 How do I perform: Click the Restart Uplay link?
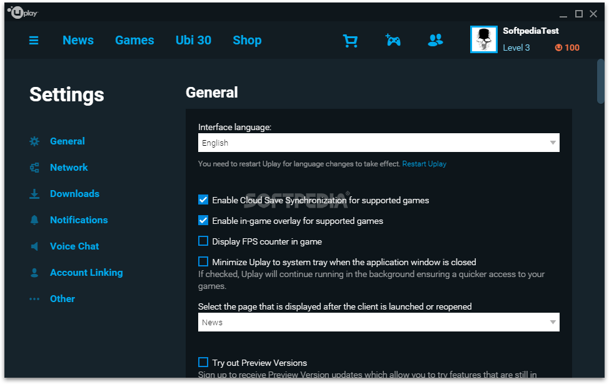(424, 164)
